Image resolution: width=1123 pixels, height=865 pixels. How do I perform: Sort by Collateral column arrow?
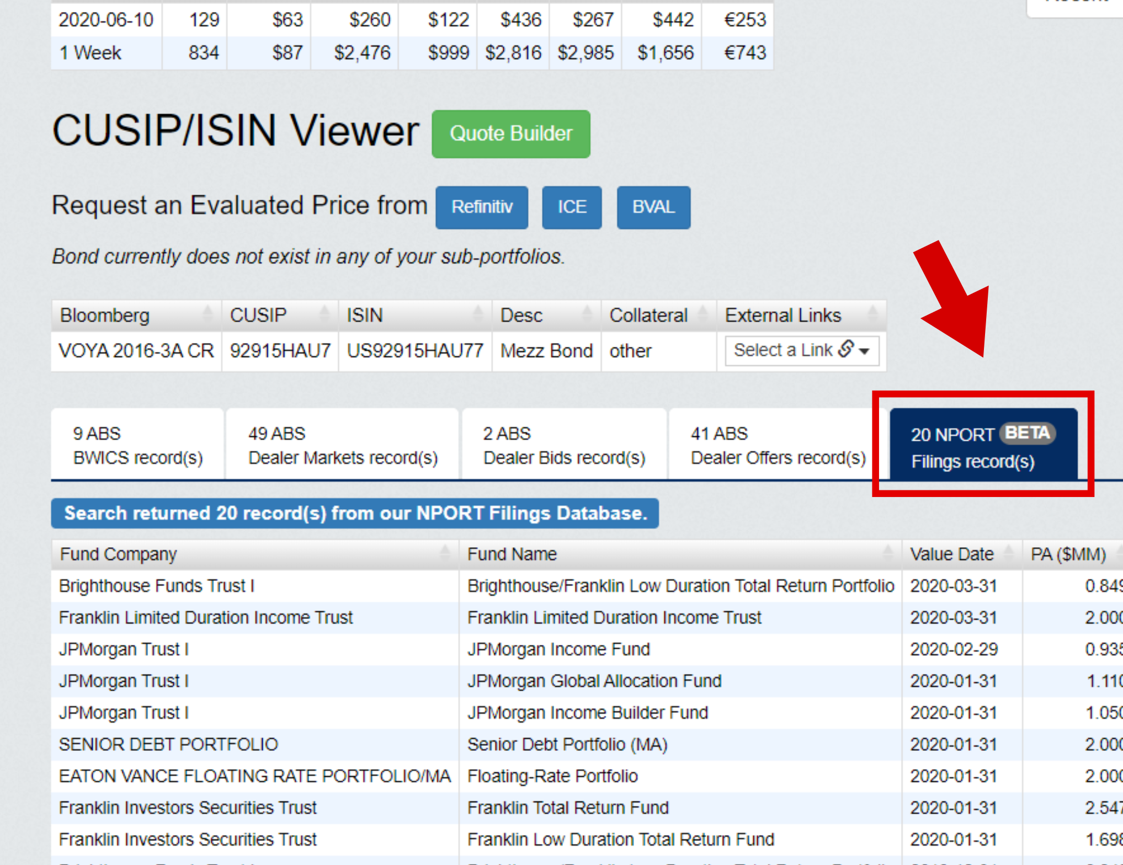[702, 314]
